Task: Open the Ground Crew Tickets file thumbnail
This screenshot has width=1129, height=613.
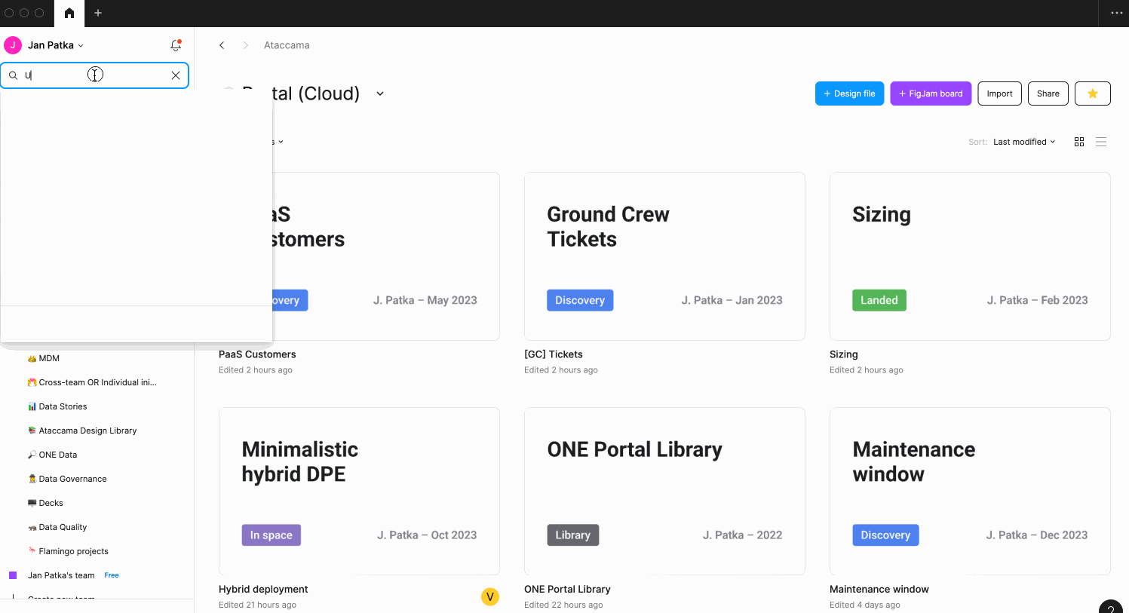Action: pos(664,256)
